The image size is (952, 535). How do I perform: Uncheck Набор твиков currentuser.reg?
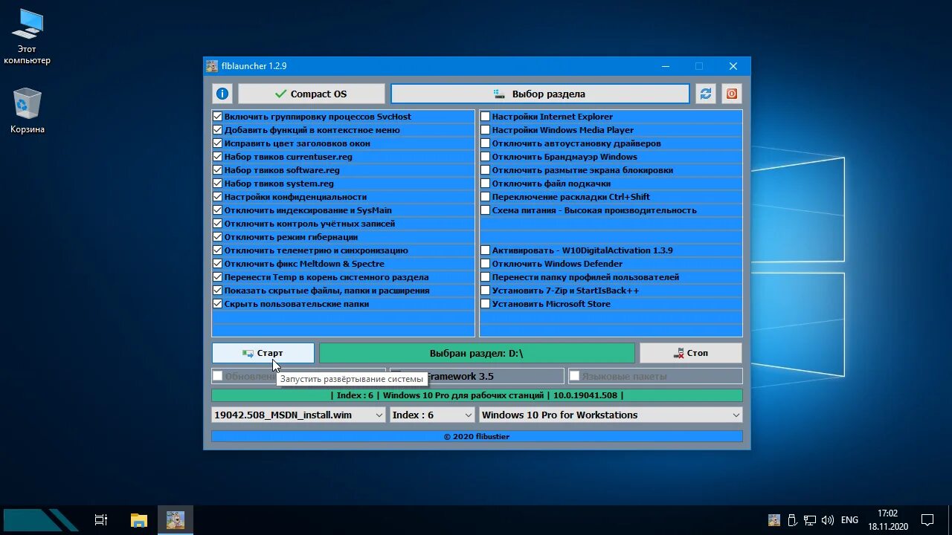(218, 157)
